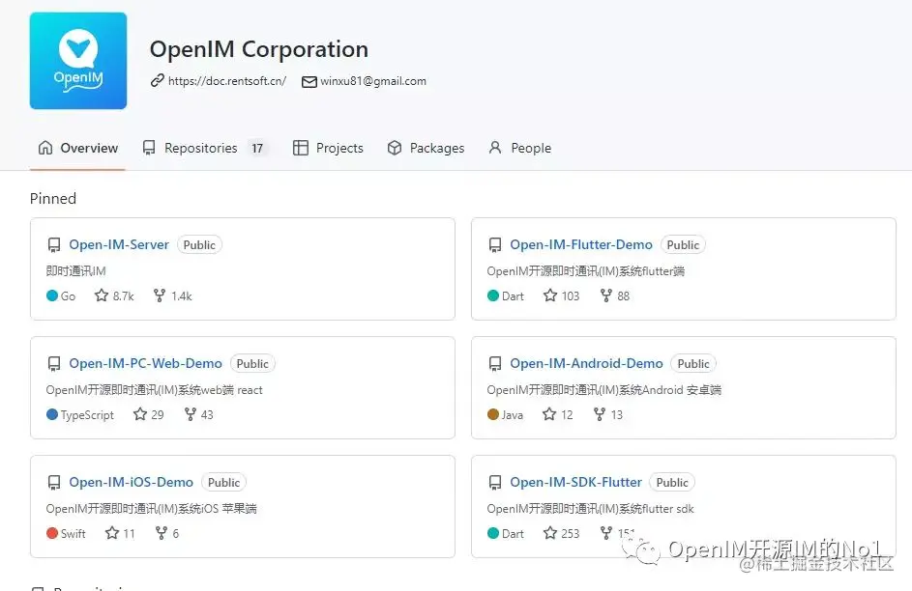Click the OpenIM organization avatar logo
Screen dimensions: 912x591
(x=78, y=61)
